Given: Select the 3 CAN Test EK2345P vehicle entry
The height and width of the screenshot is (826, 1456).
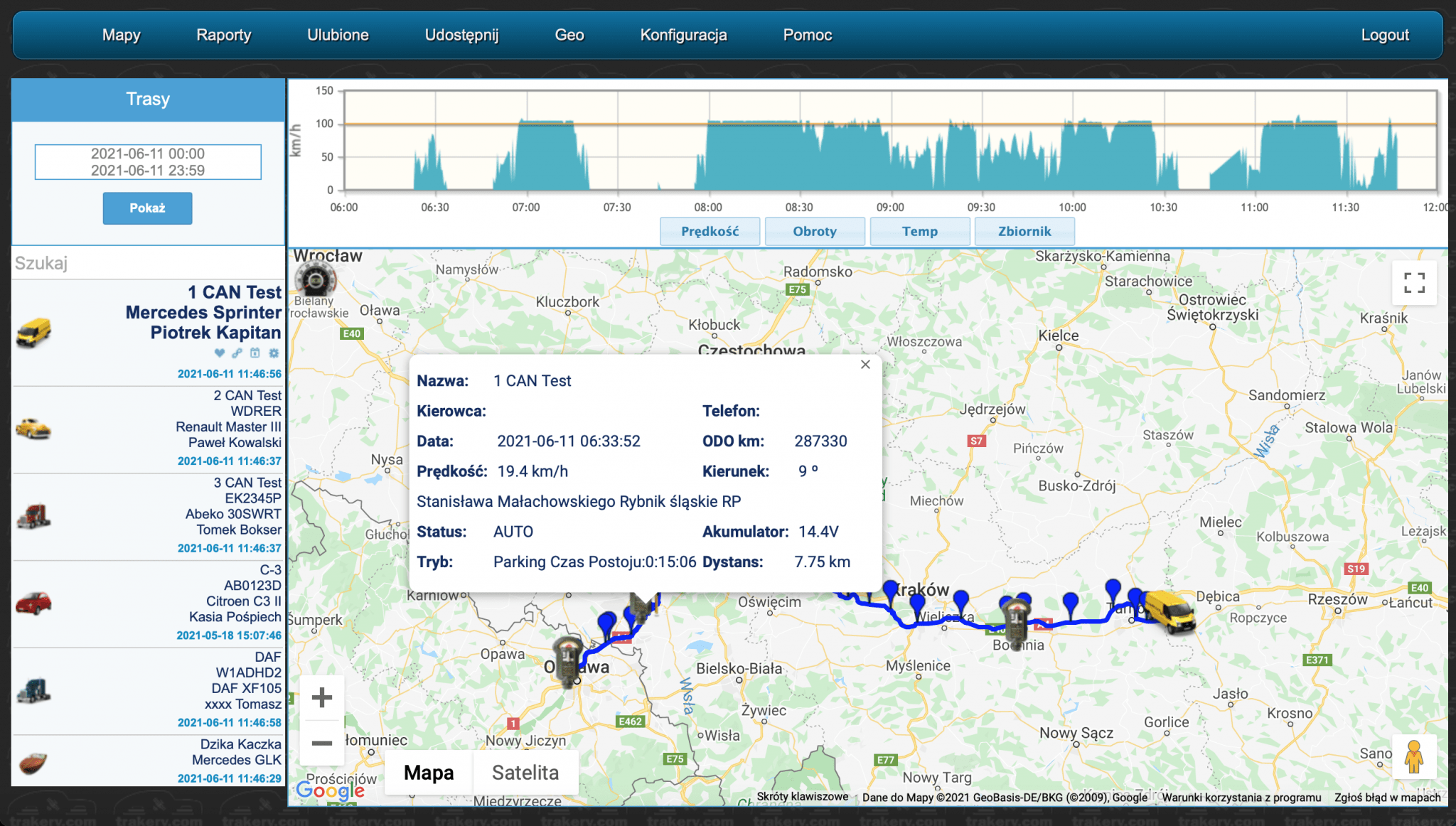Looking at the screenshot, I should click(x=148, y=517).
